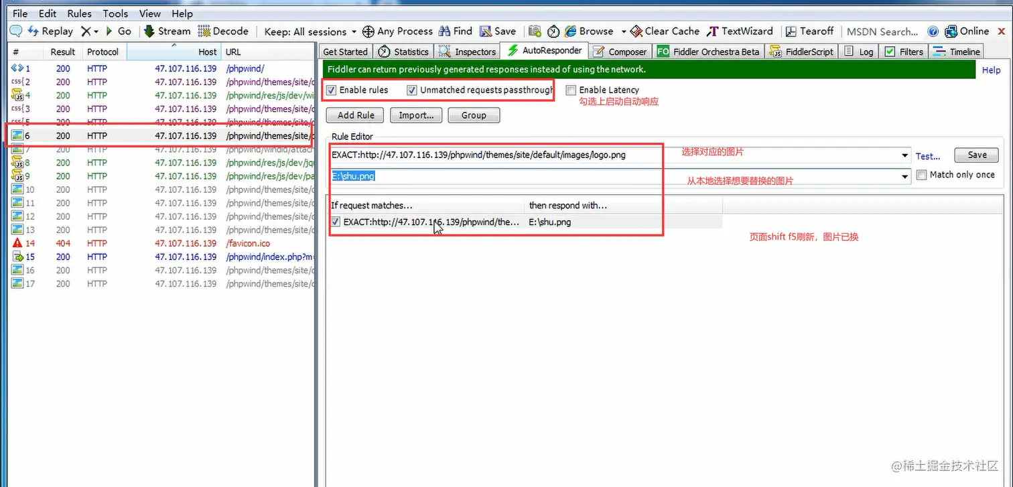This screenshot has height=487, width=1013.
Task: Switch to the Get Started tab
Action: coord(345,52)
